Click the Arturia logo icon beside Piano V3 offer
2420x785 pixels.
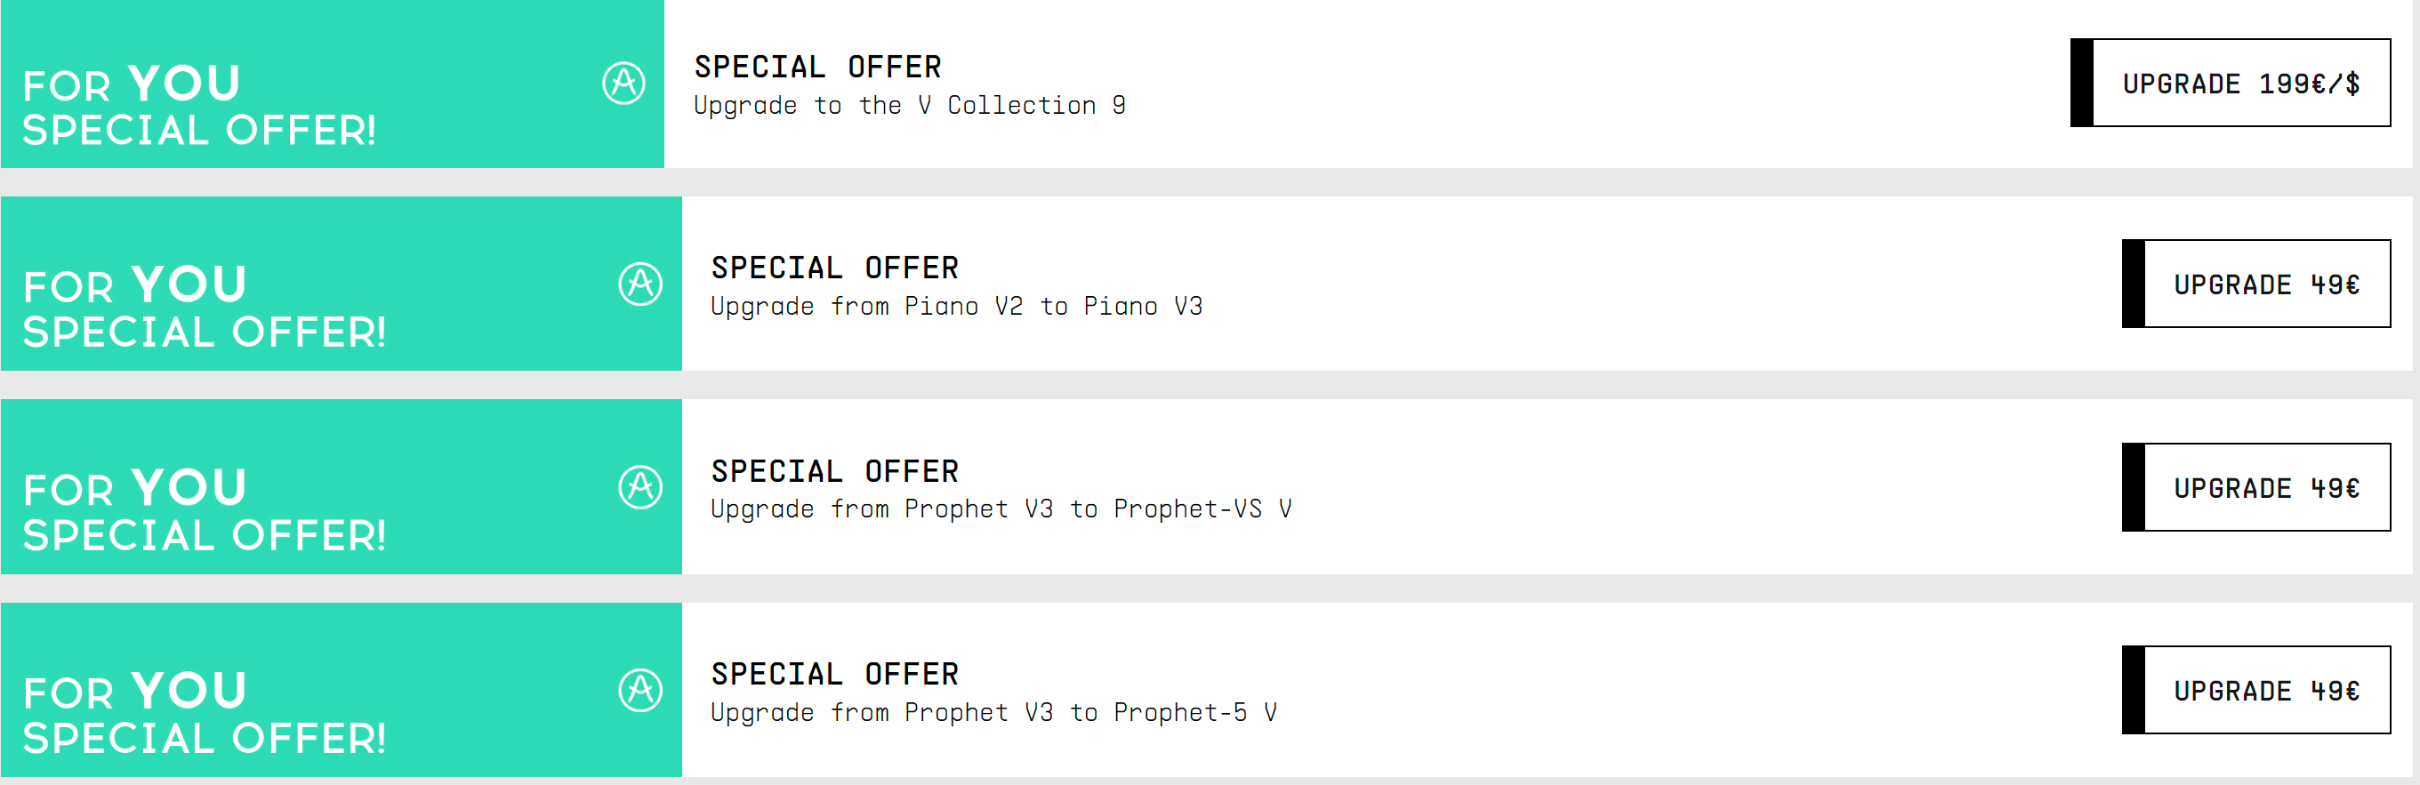point(640,284)
